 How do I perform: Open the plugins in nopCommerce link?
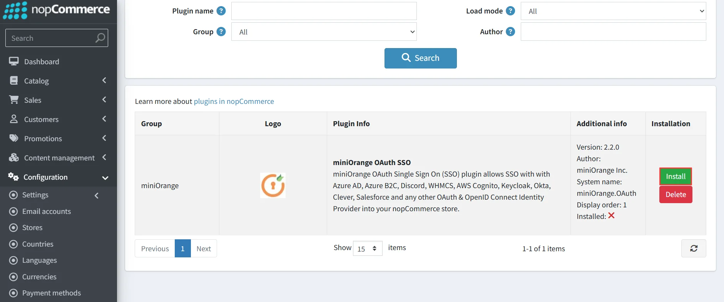coord(234,101)
